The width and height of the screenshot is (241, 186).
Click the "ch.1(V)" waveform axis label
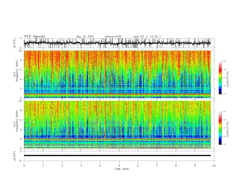(x=15, y=43)
